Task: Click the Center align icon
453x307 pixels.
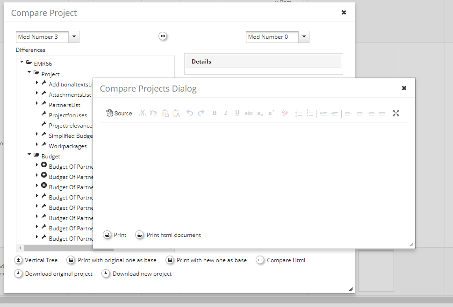Action: (x=360, y=113)
